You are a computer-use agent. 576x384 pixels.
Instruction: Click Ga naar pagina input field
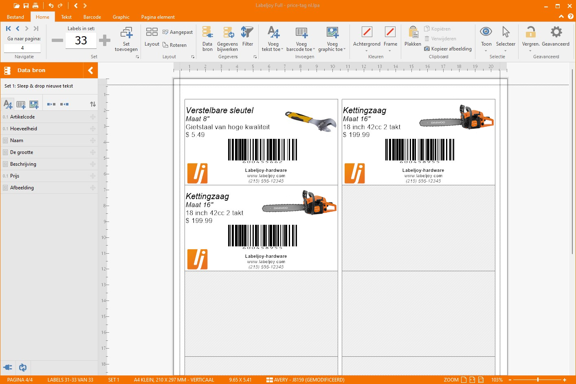pyautogui.click(x=22, y=48)
